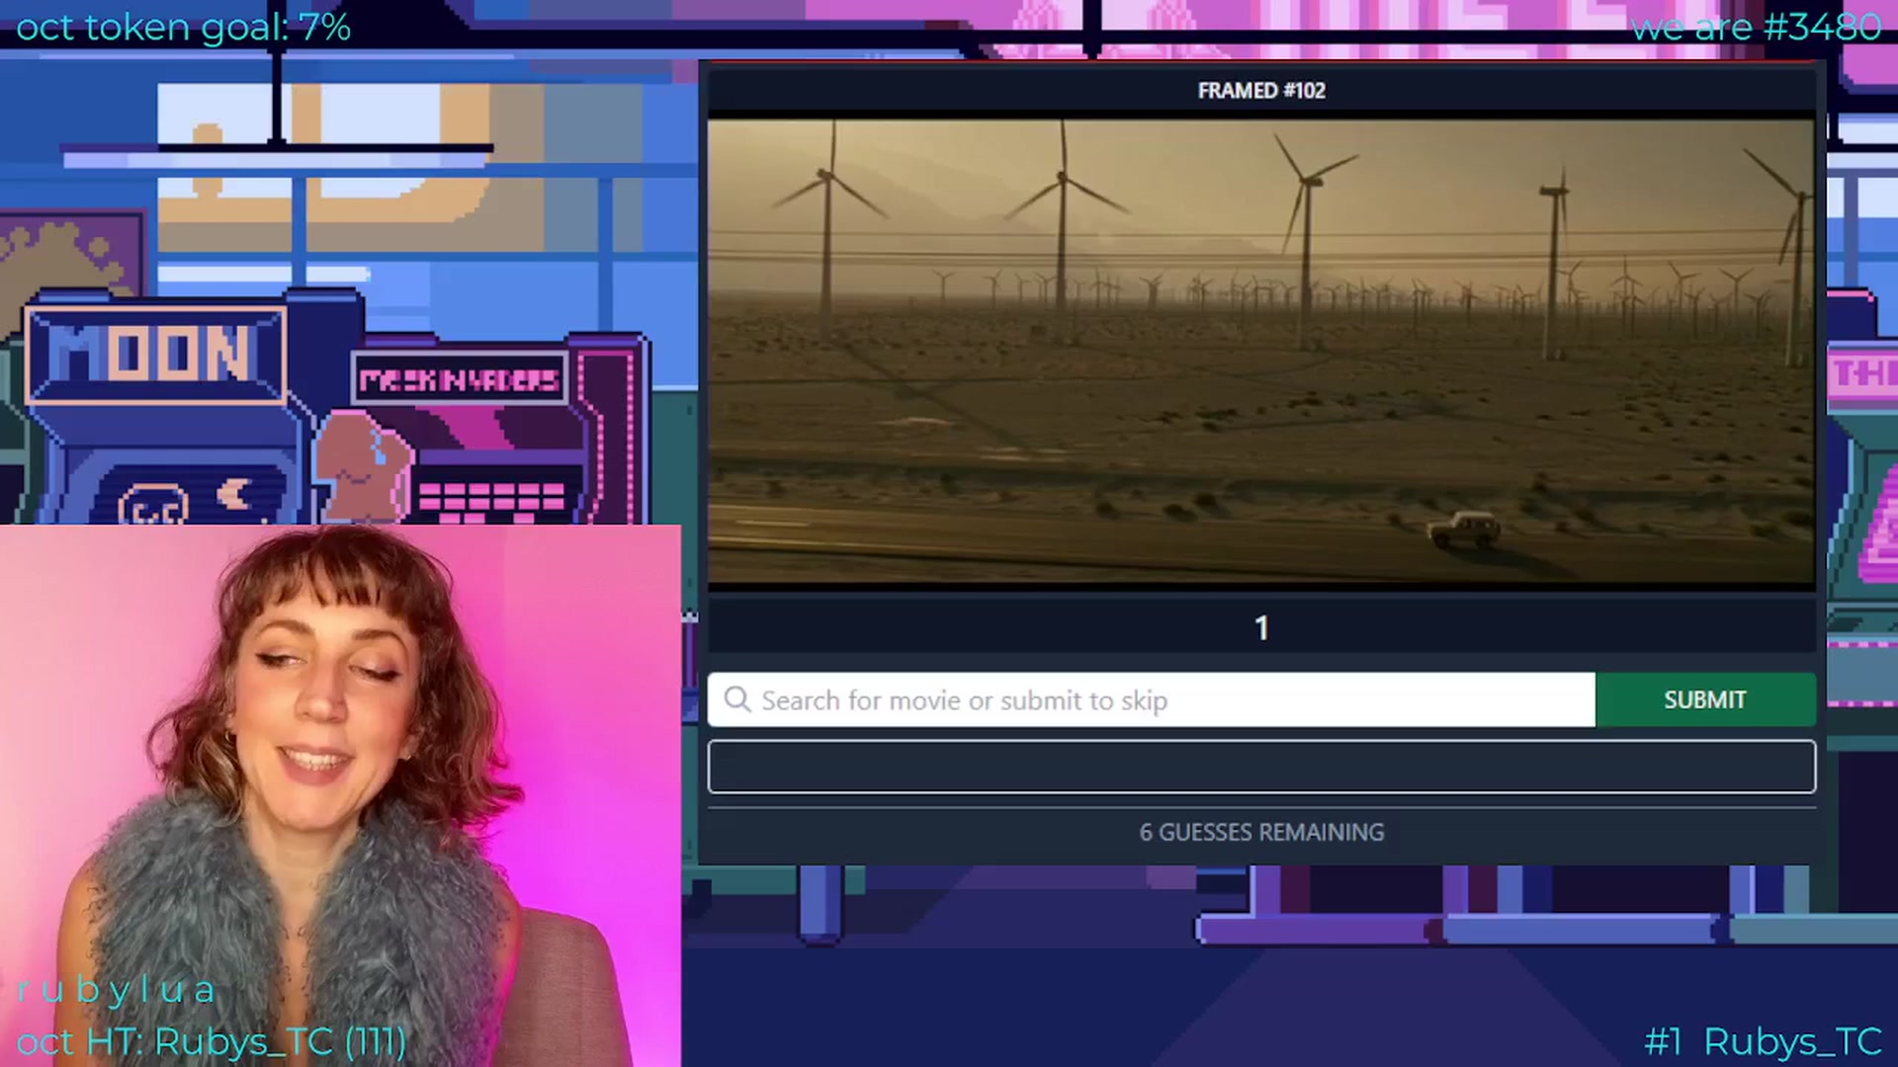Screen dimensions: 1898x1067
Task: Click the empty guess slot box
Action: (x=1261, y=767)
